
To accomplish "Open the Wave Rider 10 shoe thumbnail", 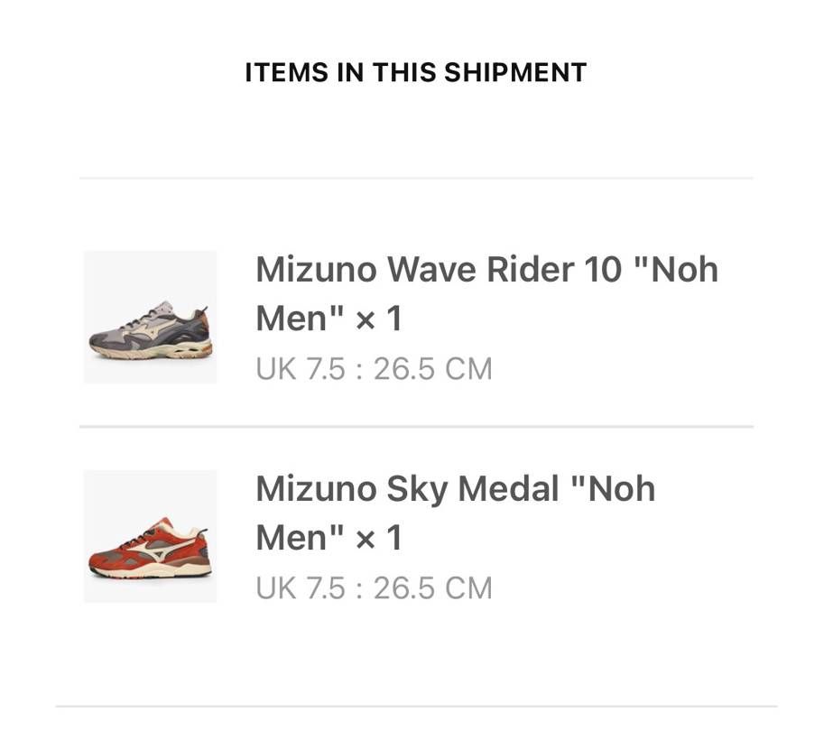I will pyautogui.click(x=151, y=318).
